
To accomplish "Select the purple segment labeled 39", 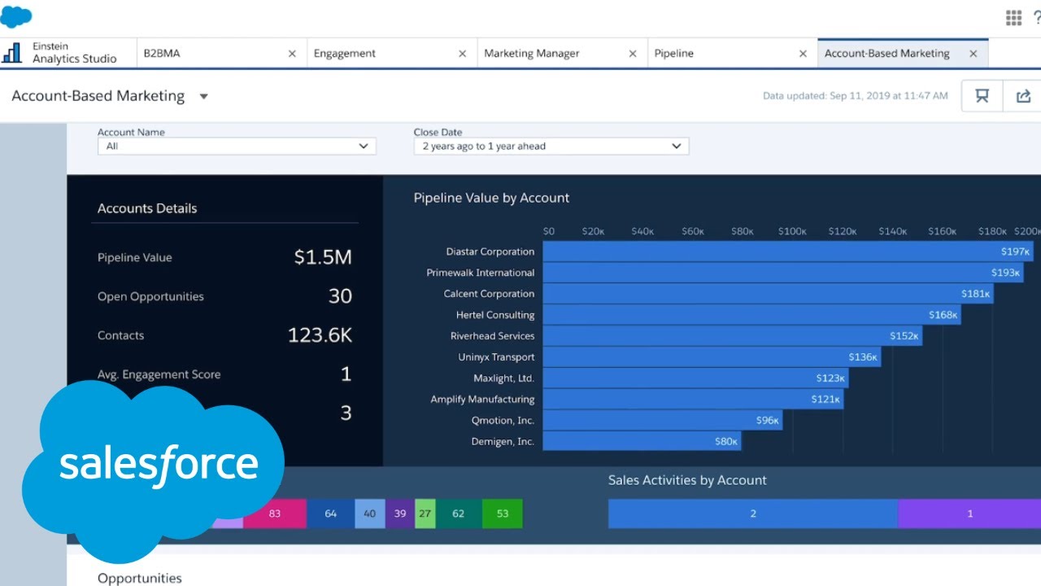I will [x=400, y=514].
